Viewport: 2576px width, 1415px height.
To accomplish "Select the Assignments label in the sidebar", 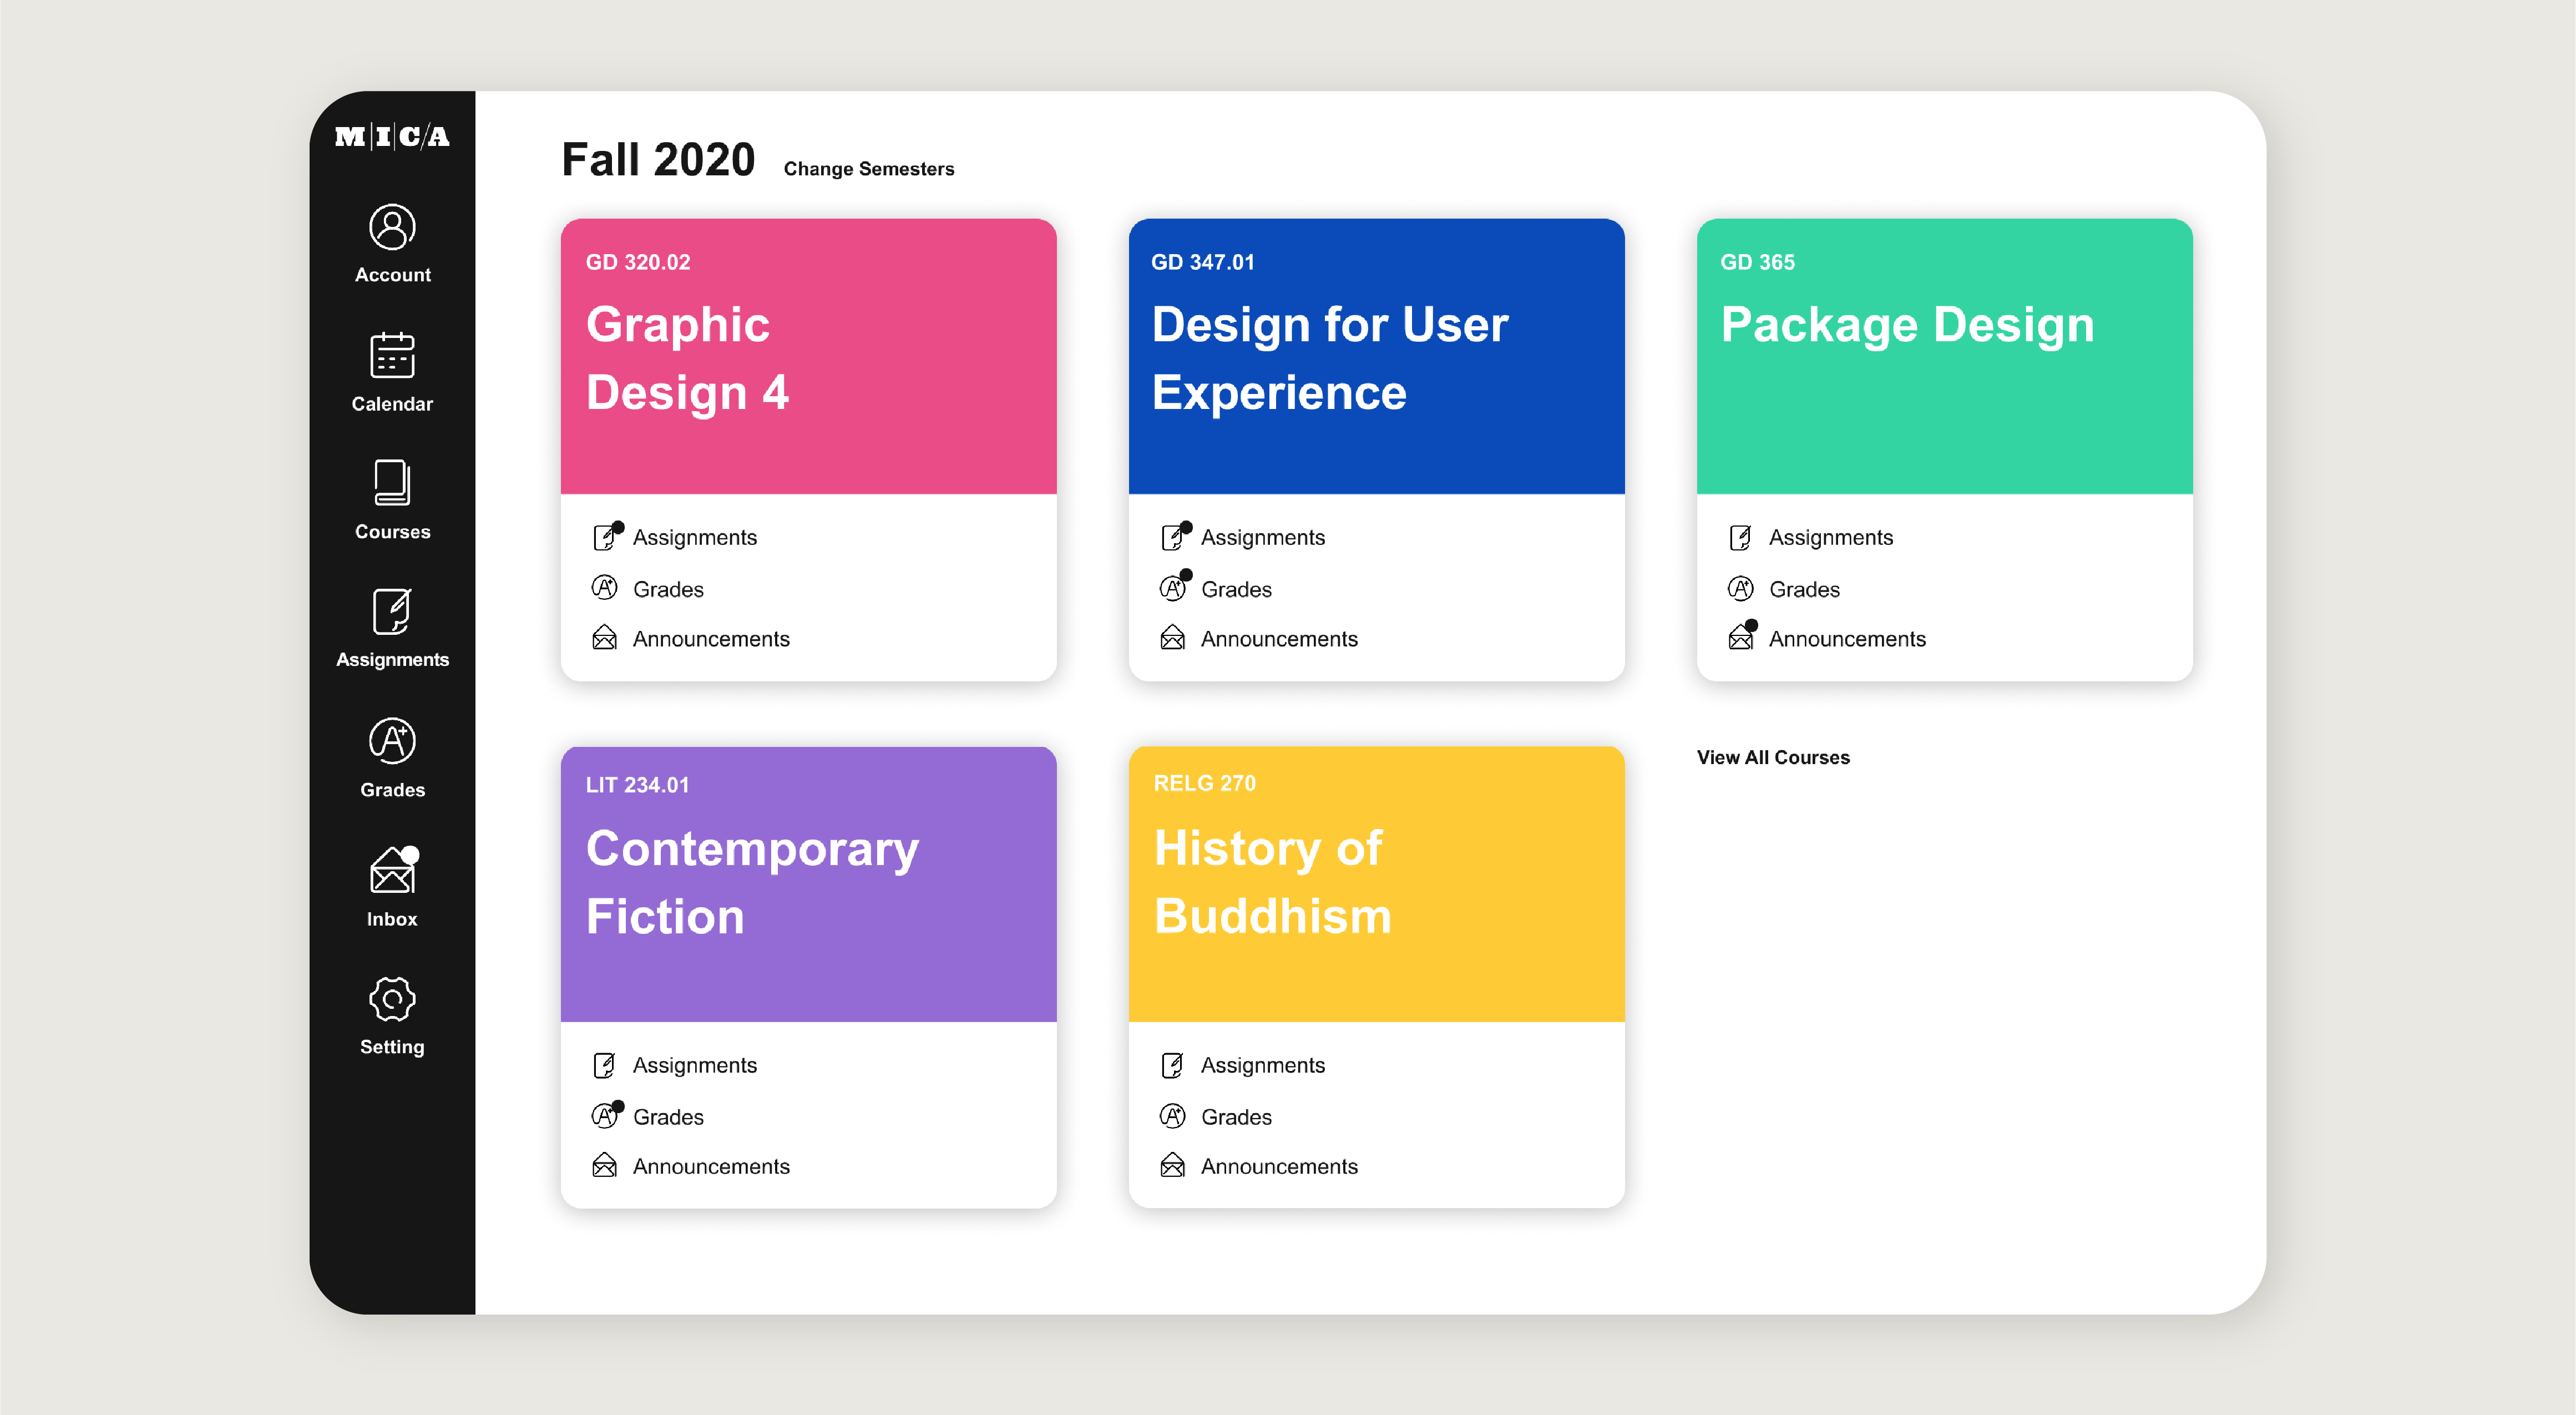I will 392,660.
